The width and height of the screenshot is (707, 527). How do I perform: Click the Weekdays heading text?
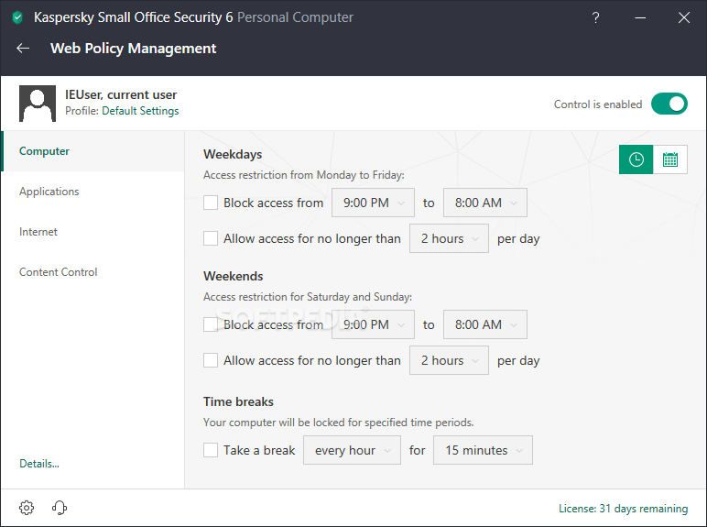tap(233, 154)
